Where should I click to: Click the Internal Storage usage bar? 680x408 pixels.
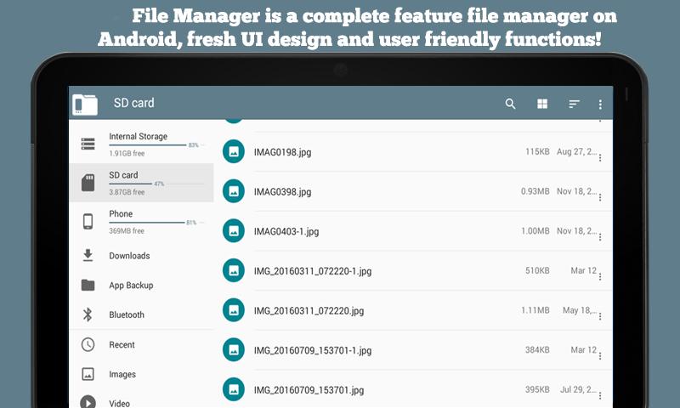(x=147, y=144)
